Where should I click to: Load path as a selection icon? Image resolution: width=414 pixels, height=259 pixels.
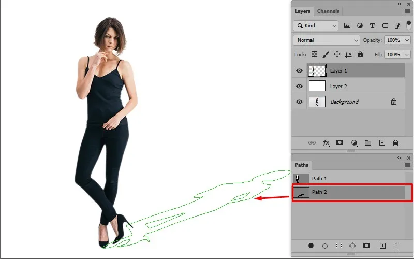(x=339, y=246)
